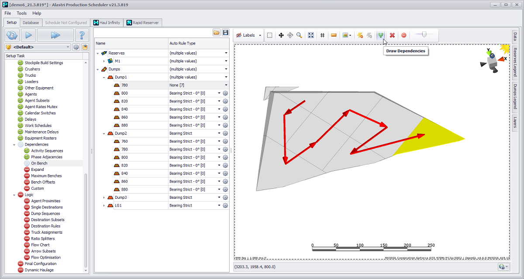Select the rectangle selection tool

[x=270, y=35]
